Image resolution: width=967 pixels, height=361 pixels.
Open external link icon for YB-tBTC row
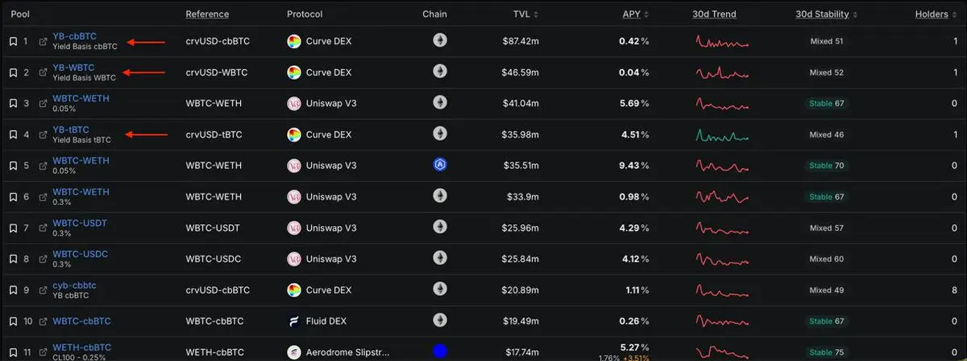click(43, 134)
